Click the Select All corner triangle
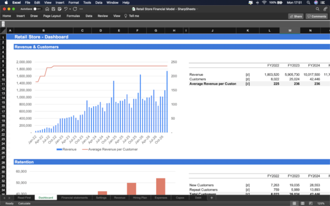Screen dimensions: 330x206 3,31
